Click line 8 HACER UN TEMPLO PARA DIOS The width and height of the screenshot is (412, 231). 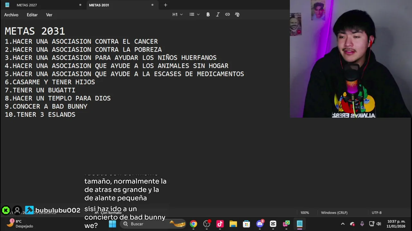click(x=58, y=98)
